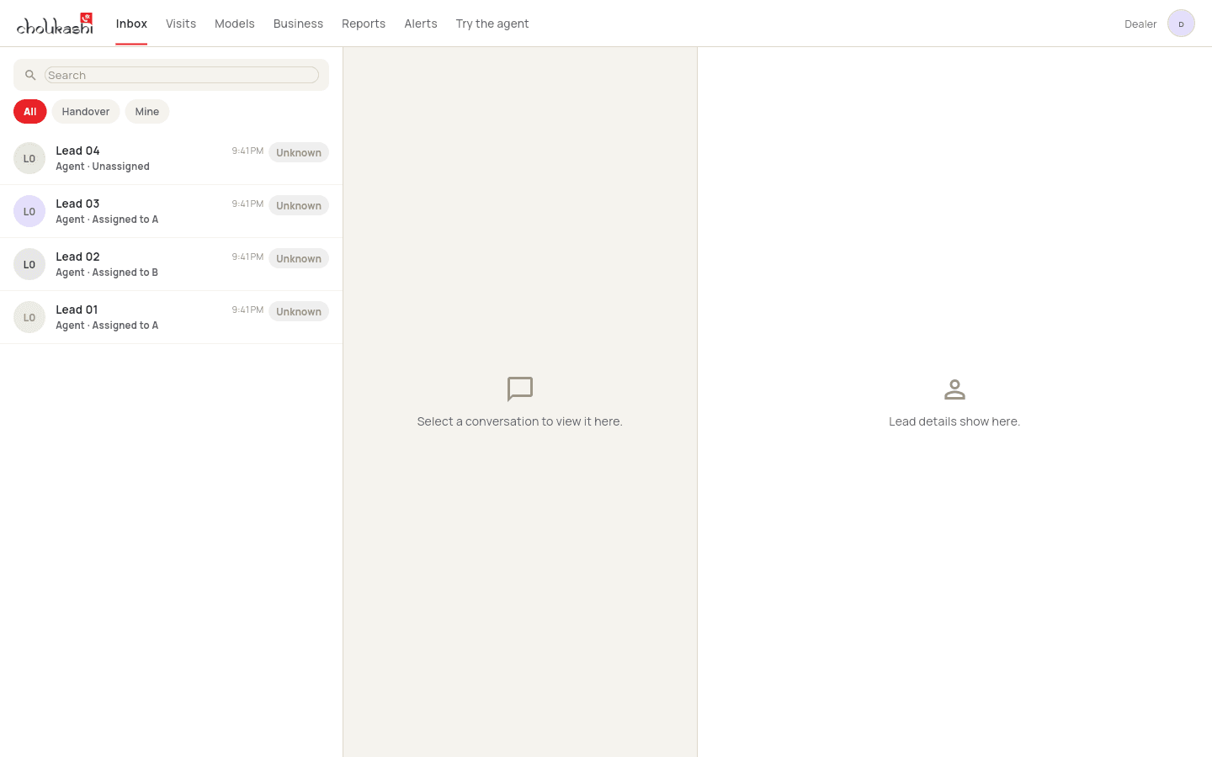
Task: Click Lead 02's avatar badge
Action: (x=29, y=264)
